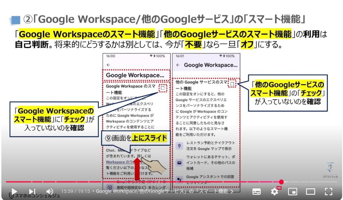Viewport: 343px width, 200px height.
Task: Mute the video volume
Action: (x=50, y=192)
